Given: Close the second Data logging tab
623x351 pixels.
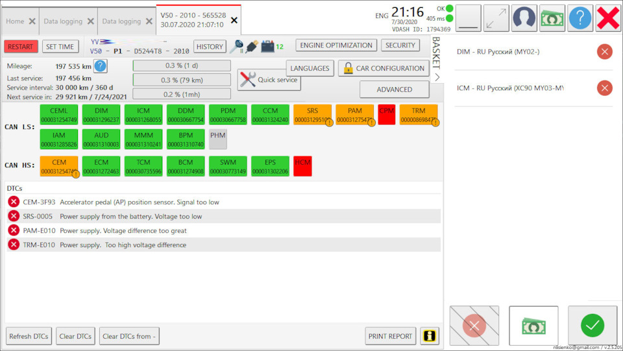Looking at the screenshot, I should (x=149, y=21).
